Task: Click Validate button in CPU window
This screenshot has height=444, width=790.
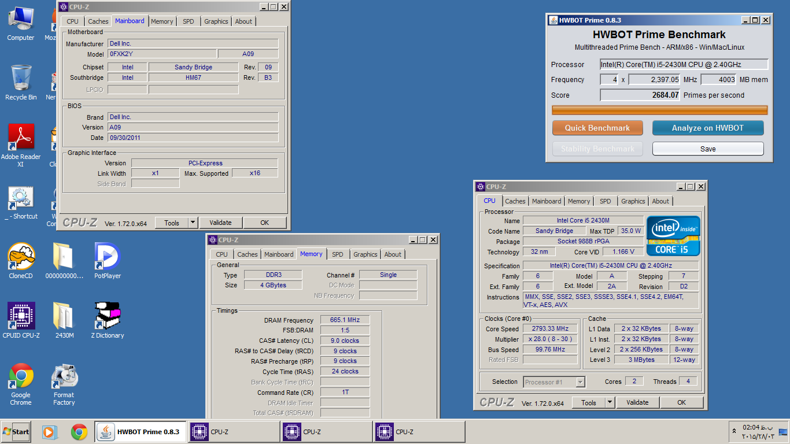Action: pyautogui.click(x=637, y=402)
